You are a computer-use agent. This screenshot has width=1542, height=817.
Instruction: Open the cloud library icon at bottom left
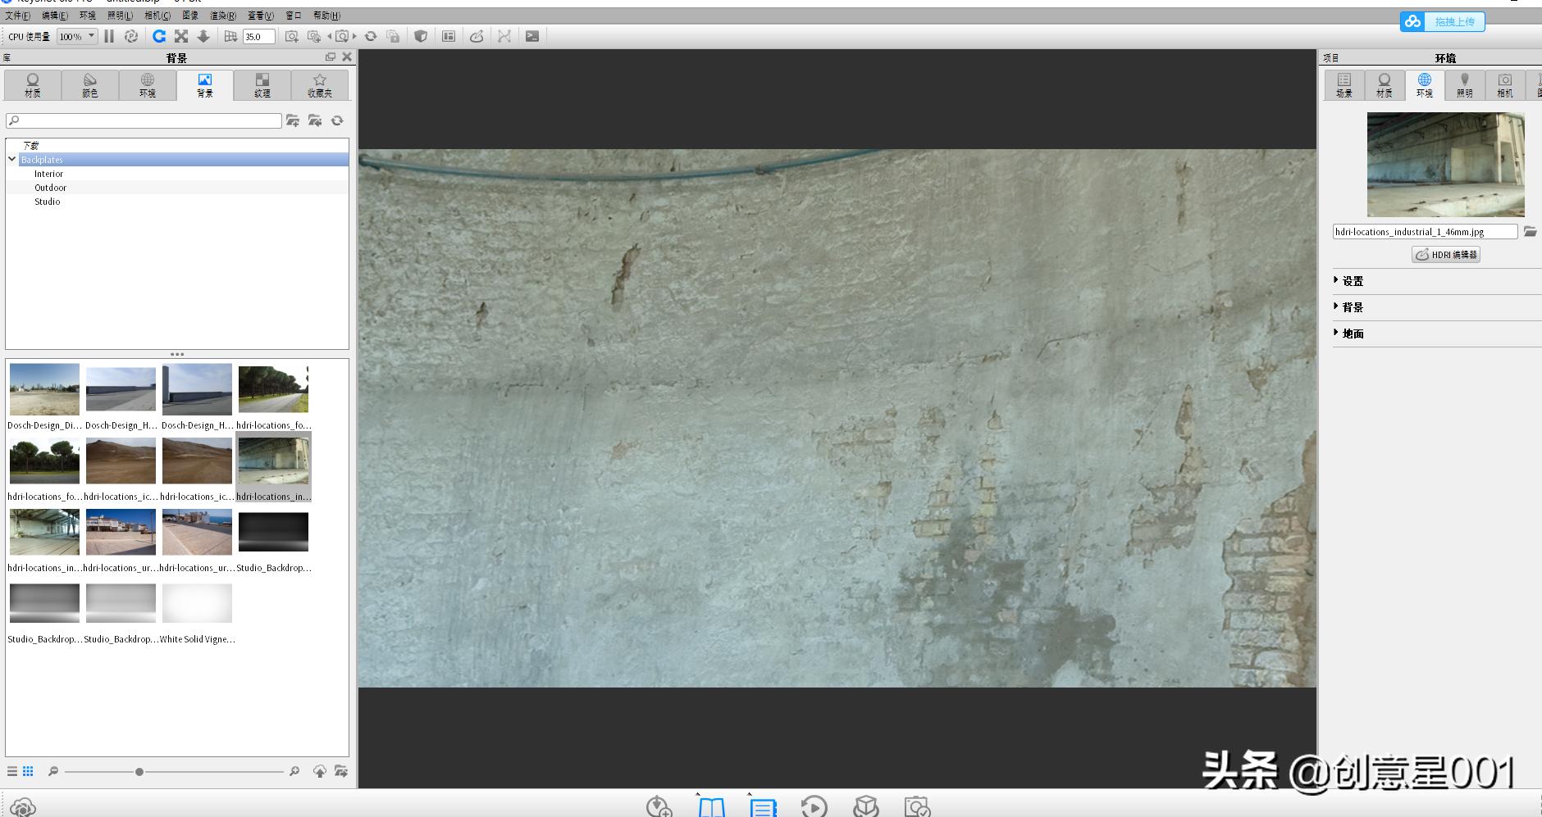tap(23, 807)
